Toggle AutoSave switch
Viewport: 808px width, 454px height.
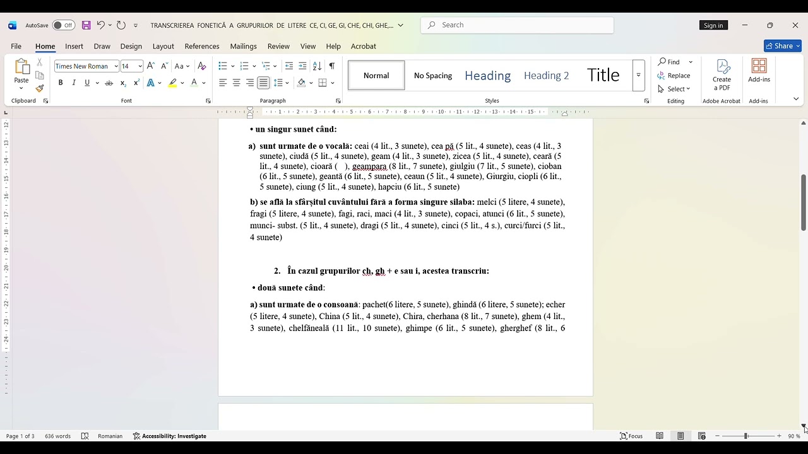point(63,25)
